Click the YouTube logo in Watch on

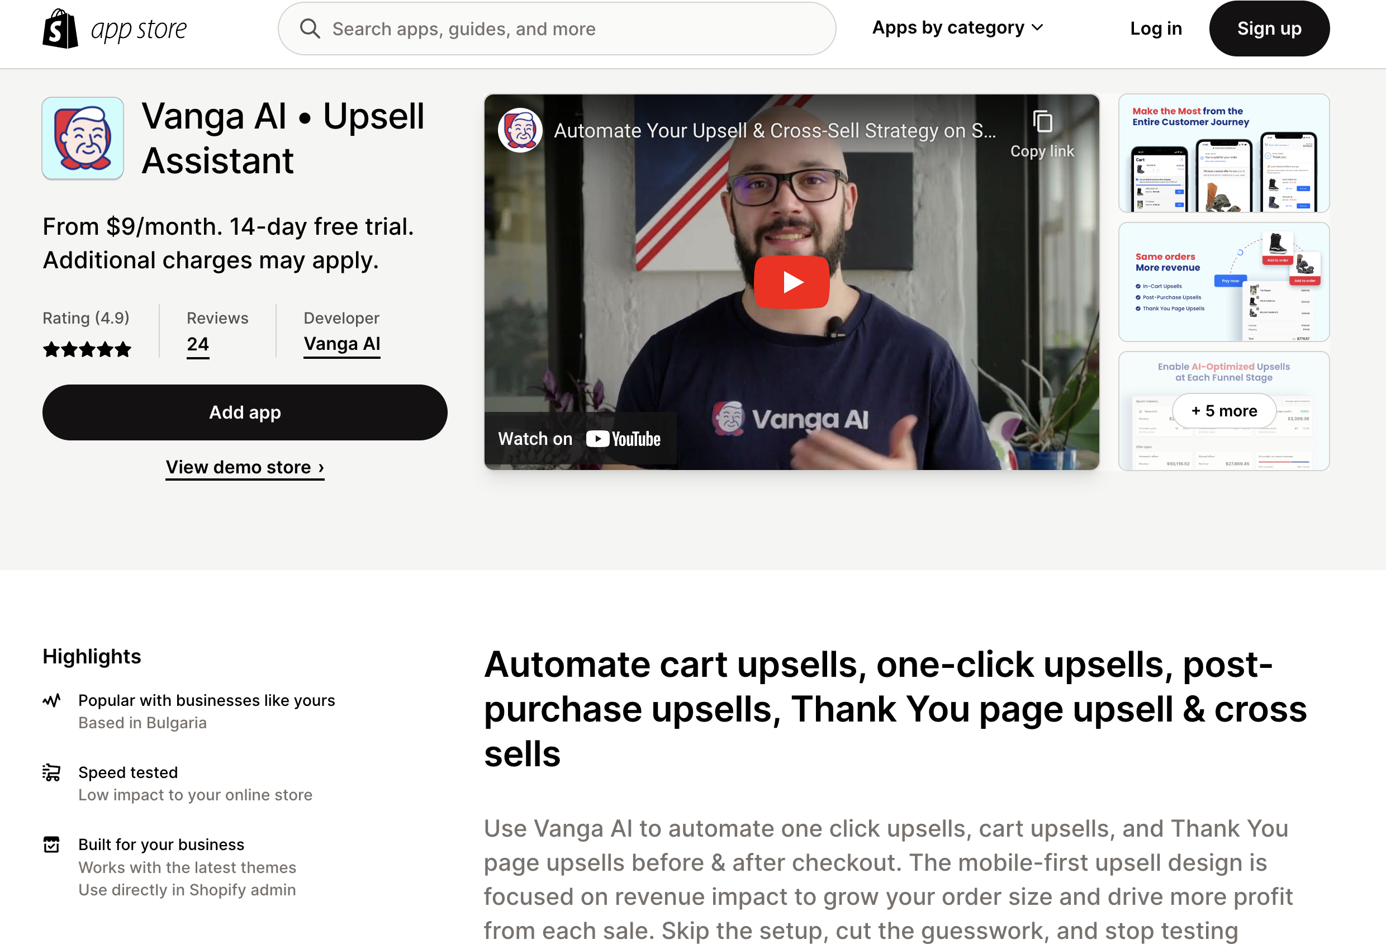point(623,439)
